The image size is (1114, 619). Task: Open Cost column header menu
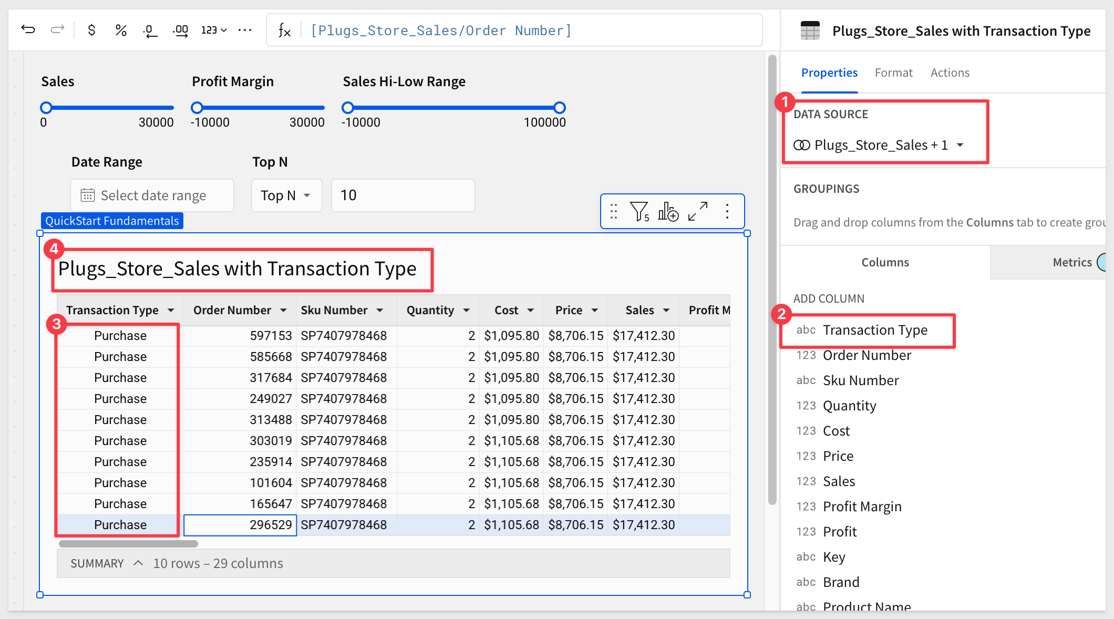(x=531, y=311)
